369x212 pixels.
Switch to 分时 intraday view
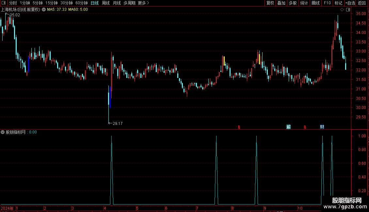pyautogui.click(x=13, y=3)
